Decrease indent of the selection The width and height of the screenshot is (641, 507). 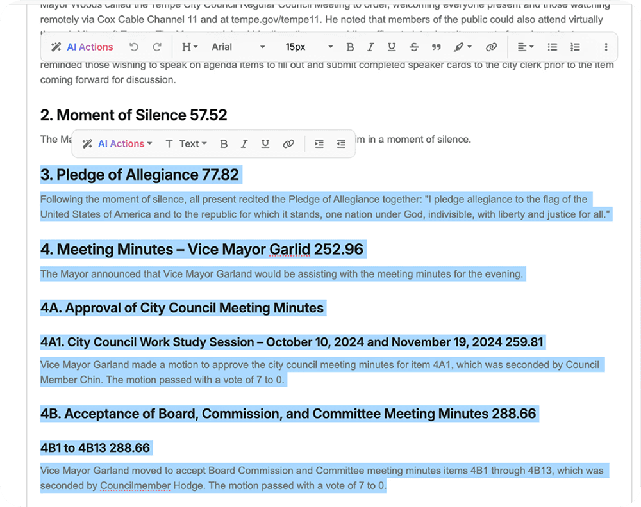click(x=341, y=143)
